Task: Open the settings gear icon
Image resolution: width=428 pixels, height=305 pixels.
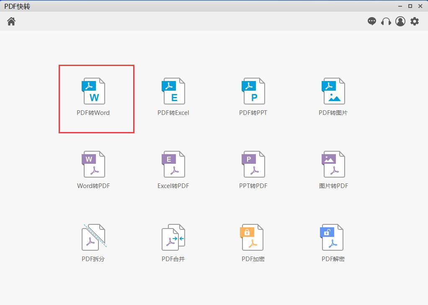Action: (x=415, y=21)
